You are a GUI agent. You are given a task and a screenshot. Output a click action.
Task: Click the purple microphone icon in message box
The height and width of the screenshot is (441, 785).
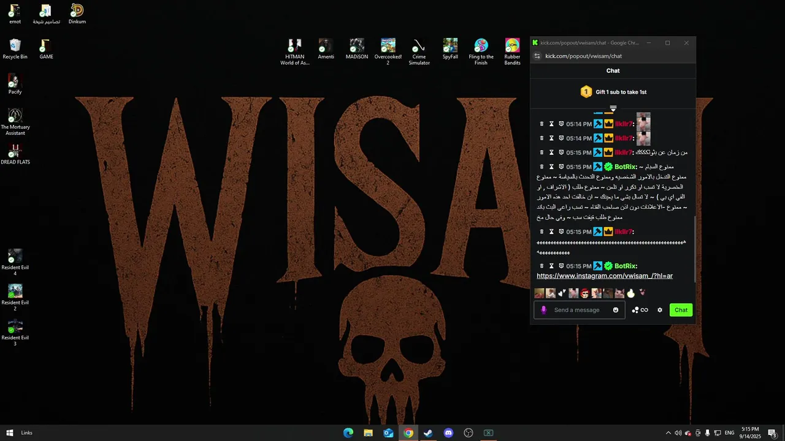[x=543, y=310]
